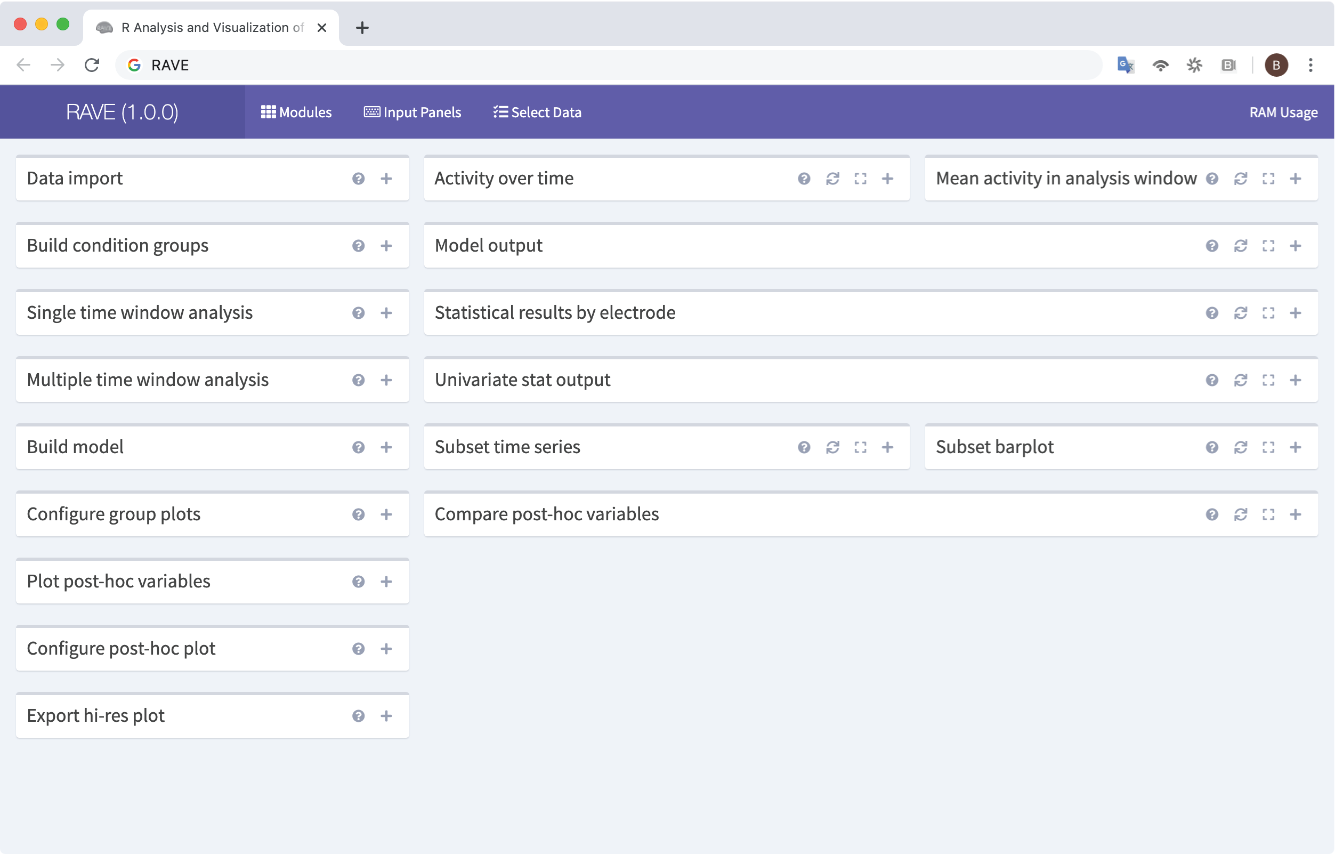Open the Modules menu
Image resolution: width=1335 pixels, height=854 pixels.
pyautogui.click(x=296, y=112)
